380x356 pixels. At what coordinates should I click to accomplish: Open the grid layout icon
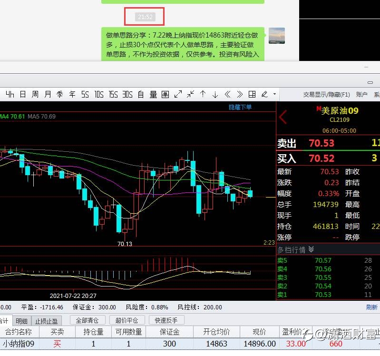pyautogui.click(x=252, y=94)
